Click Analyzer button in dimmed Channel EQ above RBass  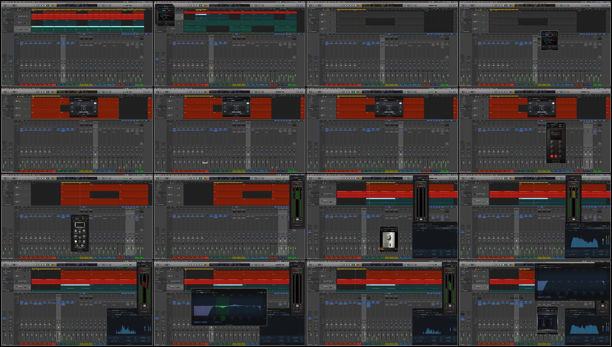[541, 297]
